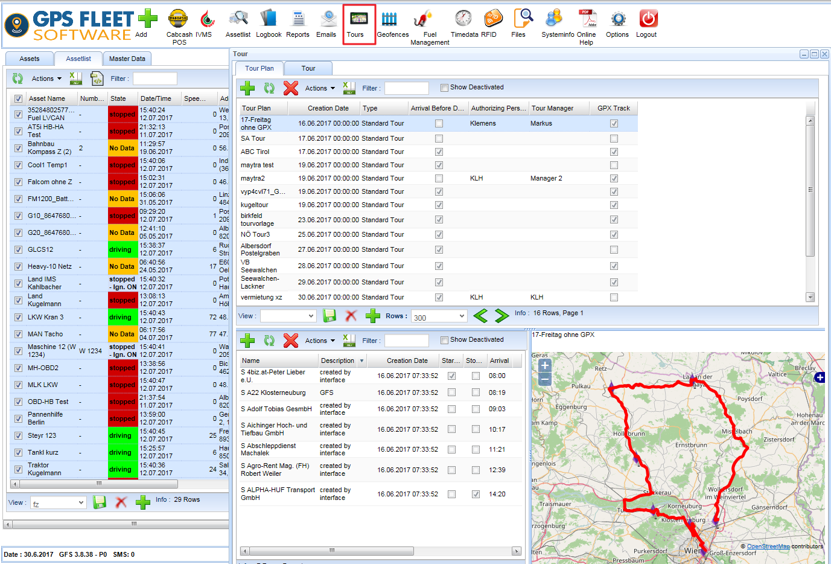
Task: Switch to the Master Data tab
Action: 127,59
